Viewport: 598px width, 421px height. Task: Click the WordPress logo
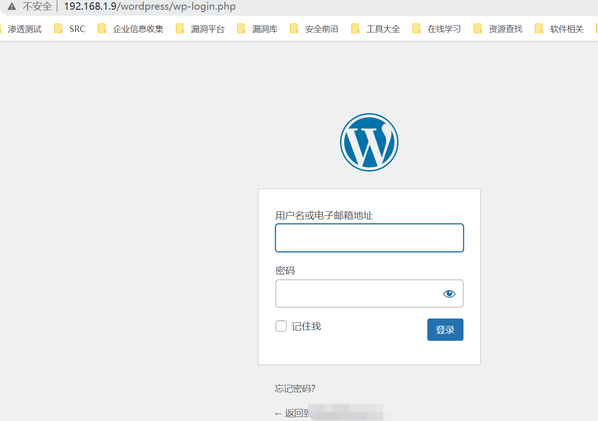click(369, 142)
